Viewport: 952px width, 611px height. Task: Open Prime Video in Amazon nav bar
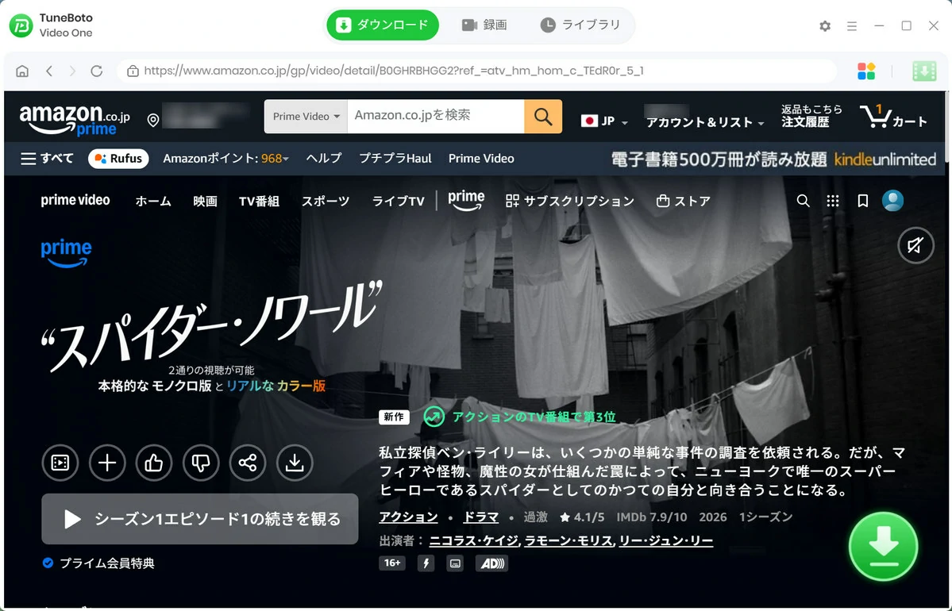point(481,159)
